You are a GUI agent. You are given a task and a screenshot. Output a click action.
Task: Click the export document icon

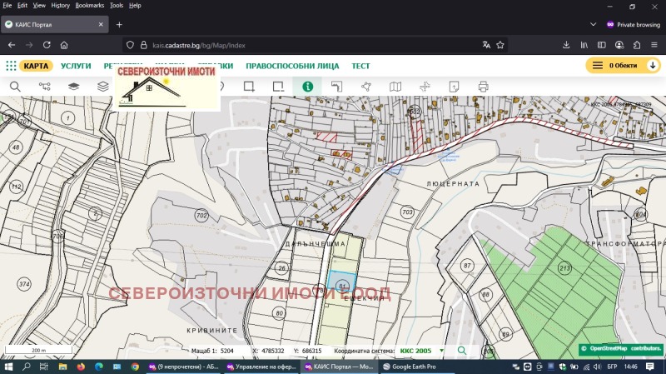tap(454, 87)
